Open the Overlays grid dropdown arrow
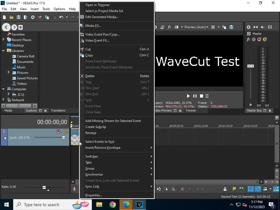Screen dimensions: 280x210 pyautogui.click(x=218, y=27)
